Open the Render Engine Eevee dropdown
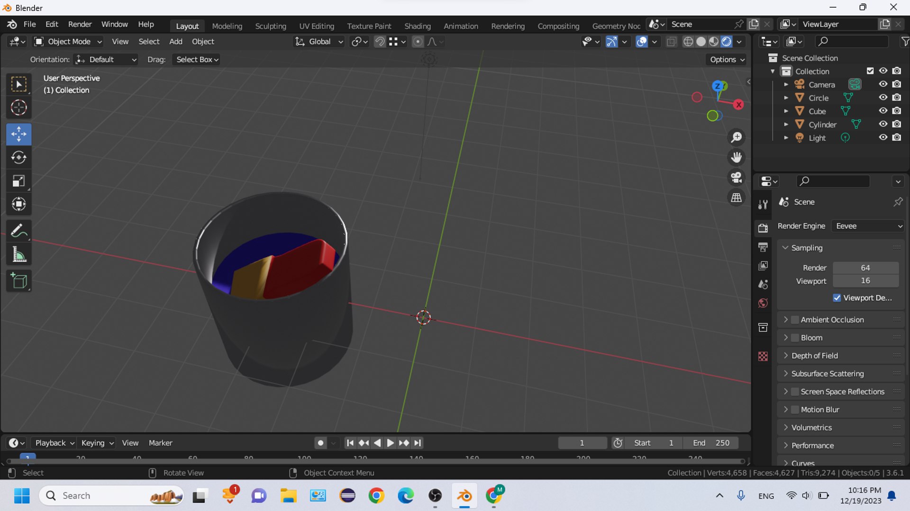This screenshot has width=910, height=511. point(868,226)
